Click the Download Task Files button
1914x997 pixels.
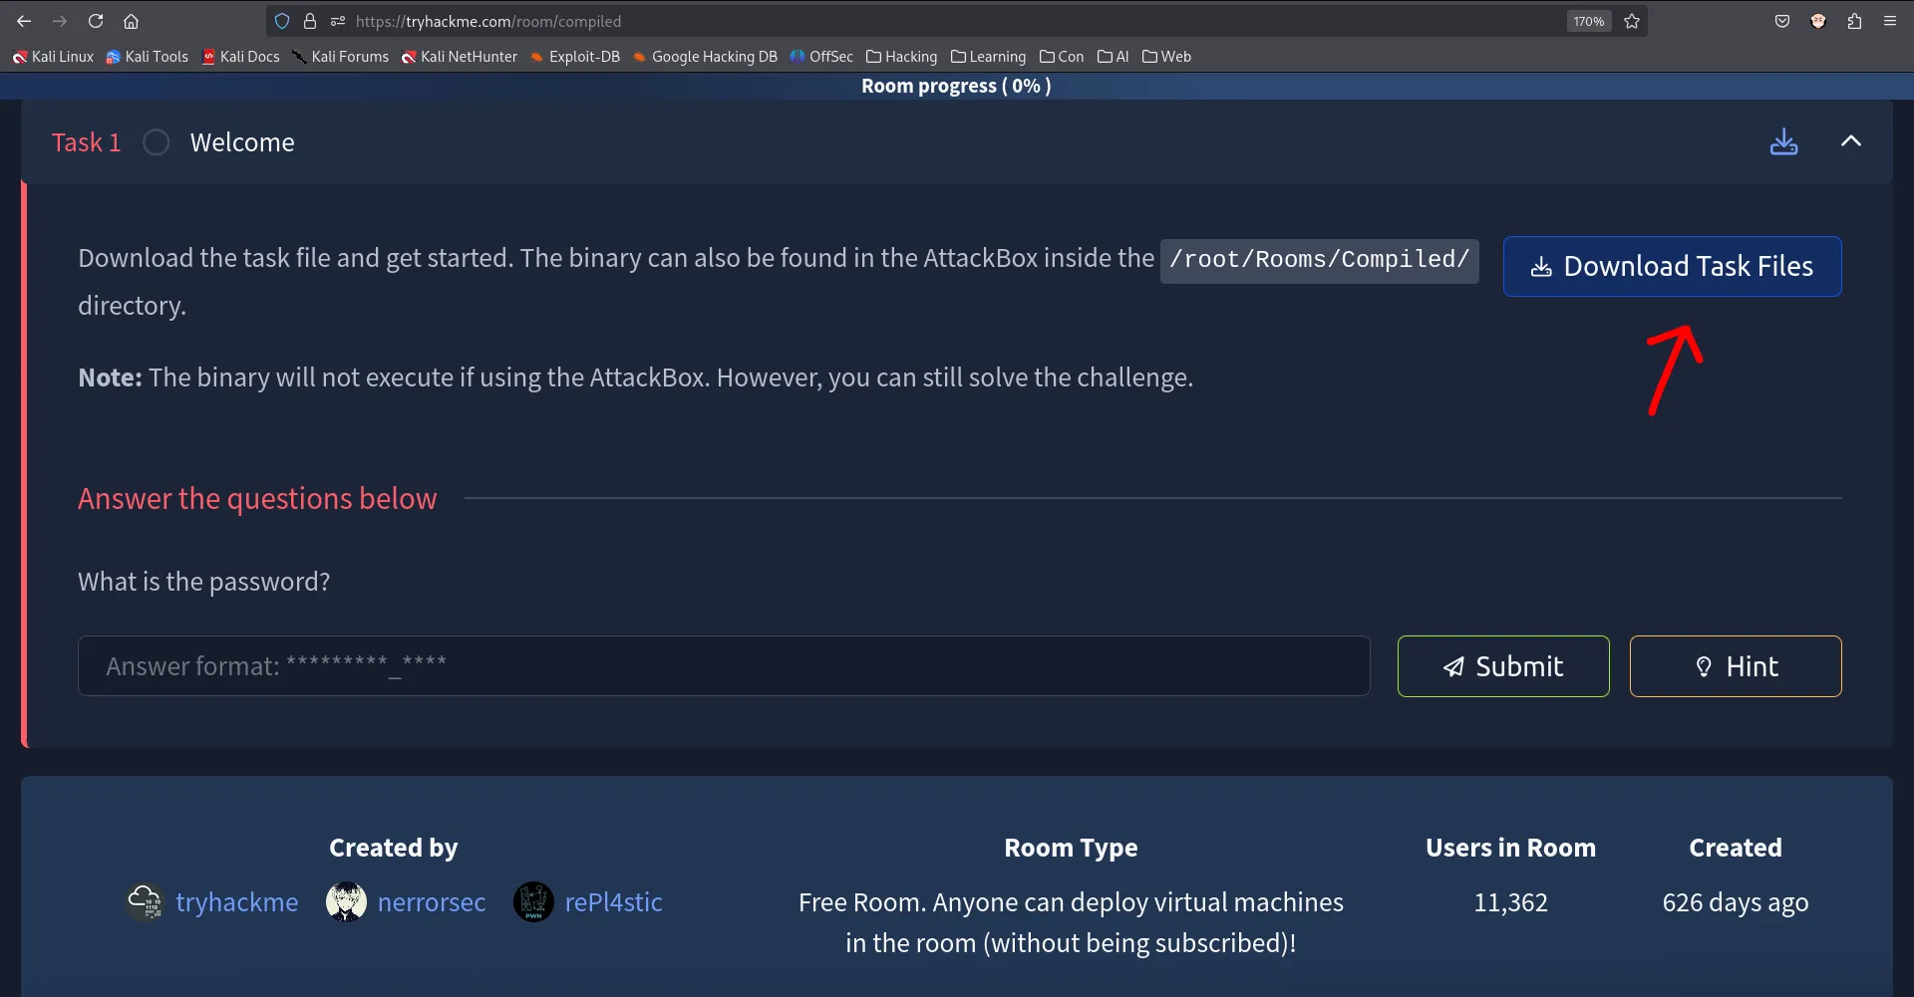click(1672, 266)
